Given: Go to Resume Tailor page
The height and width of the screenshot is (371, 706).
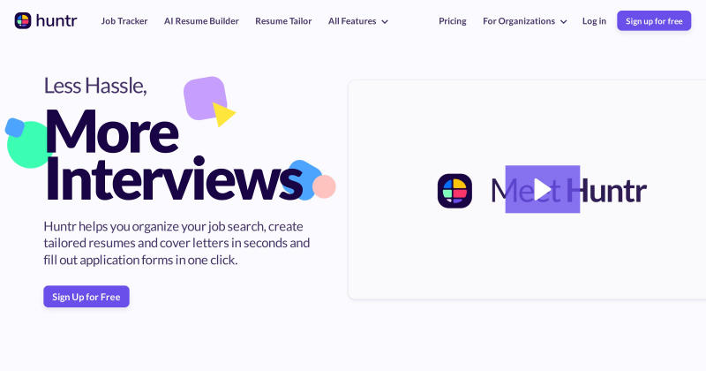Looking at the screenshot, I should [283, 21].
